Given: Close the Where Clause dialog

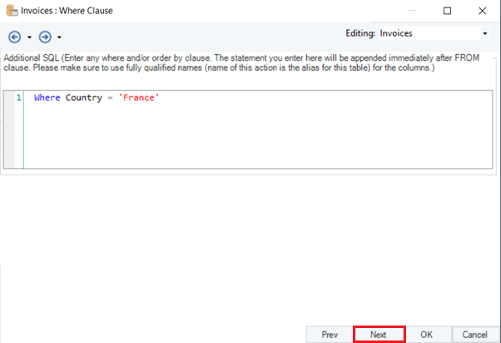Looking at the screenshot, I should (x=482, y=11).
